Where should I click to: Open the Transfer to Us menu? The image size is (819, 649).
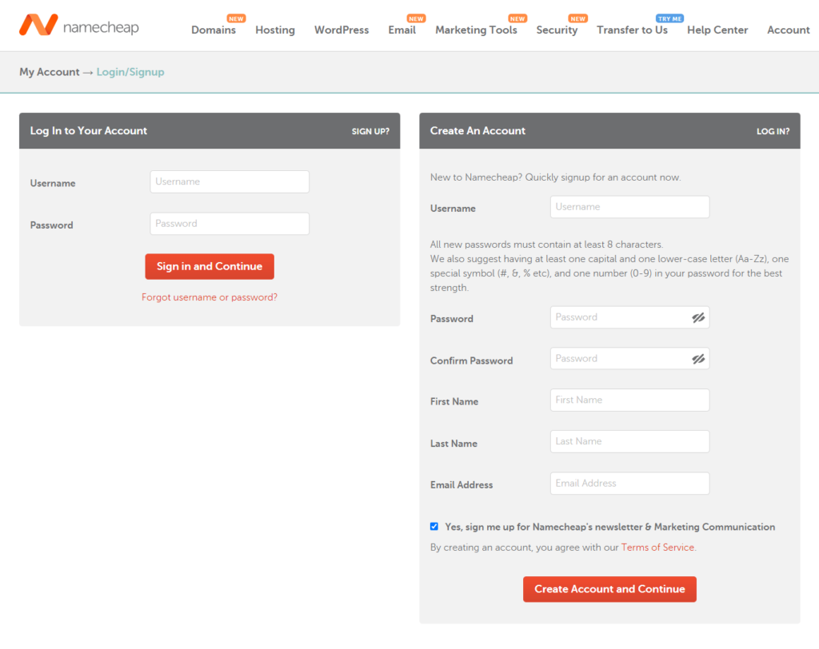click(x=632, y=30)
